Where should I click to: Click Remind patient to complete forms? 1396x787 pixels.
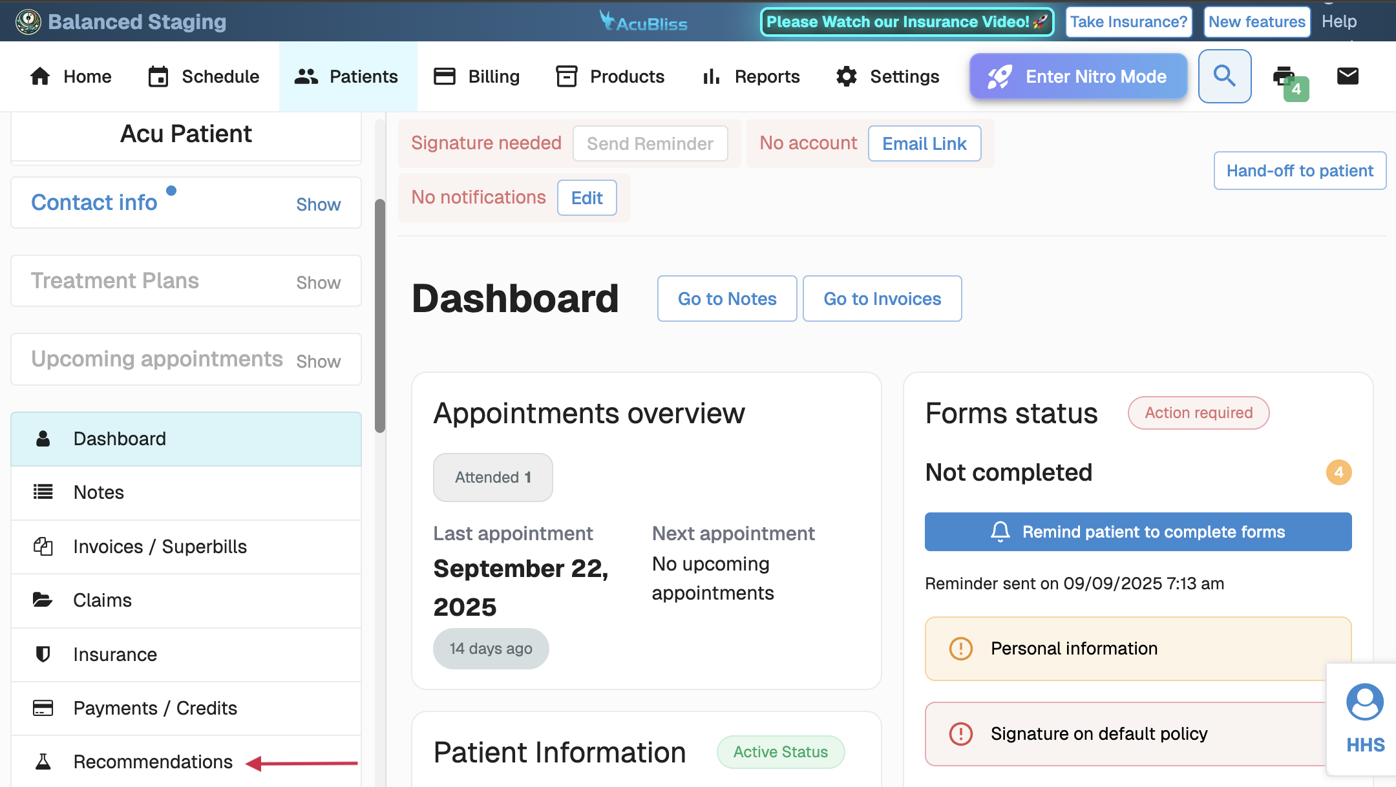[1137, 532]
